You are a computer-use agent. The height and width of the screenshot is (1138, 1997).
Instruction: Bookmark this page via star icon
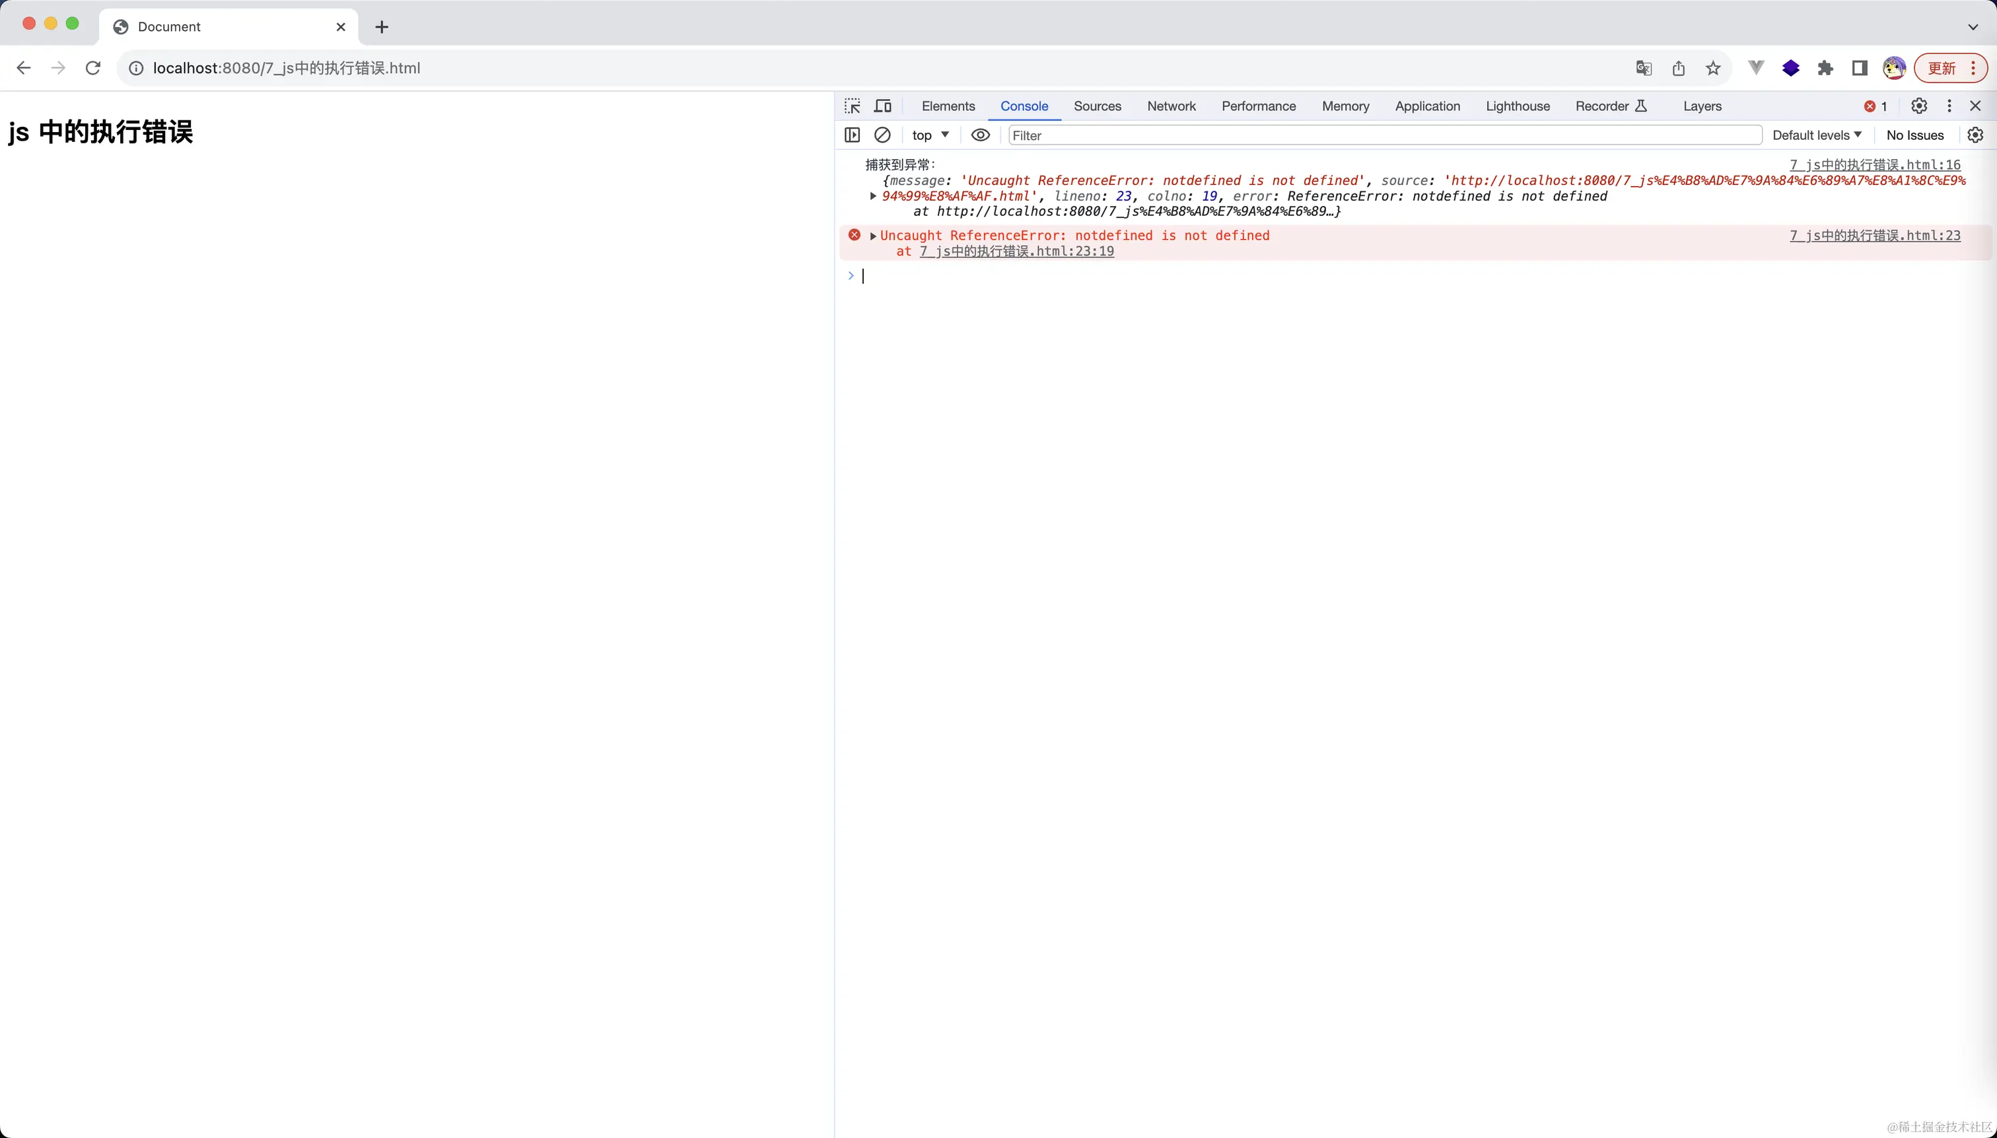point(1712,68)
